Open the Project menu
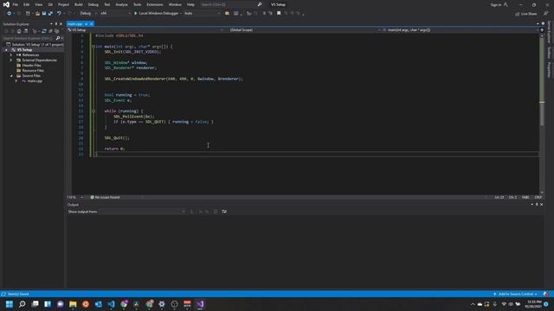The height and width of the screenshot is (311, 554). pos(63,4)
